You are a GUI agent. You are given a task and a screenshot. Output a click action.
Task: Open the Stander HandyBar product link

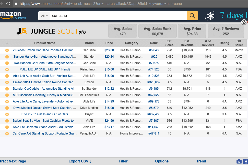tap(45, 57)
